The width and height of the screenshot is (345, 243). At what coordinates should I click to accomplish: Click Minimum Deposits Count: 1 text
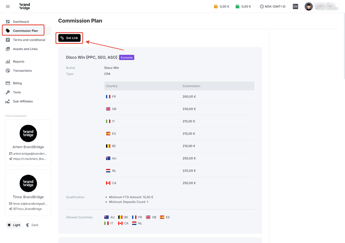[x=128, y=202]
